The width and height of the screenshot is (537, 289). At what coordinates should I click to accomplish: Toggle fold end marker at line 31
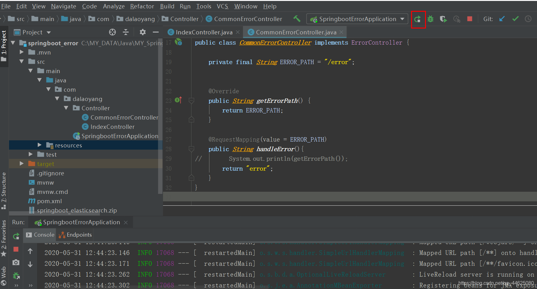tap(191, 177)
